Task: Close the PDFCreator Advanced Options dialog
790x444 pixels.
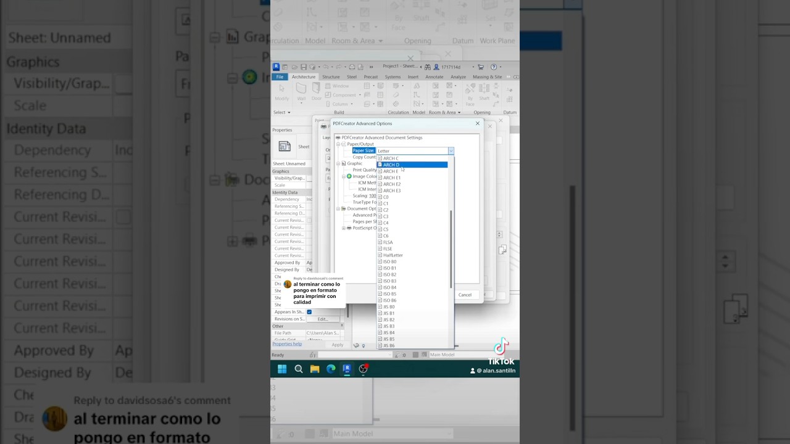Action: click(x=477, y=123)
